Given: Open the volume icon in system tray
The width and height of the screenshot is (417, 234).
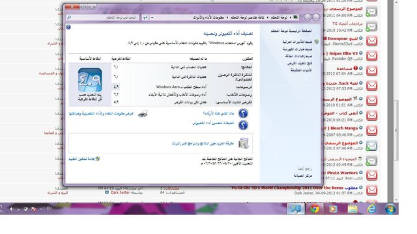Looking at the screenshot, I should 12,209.
